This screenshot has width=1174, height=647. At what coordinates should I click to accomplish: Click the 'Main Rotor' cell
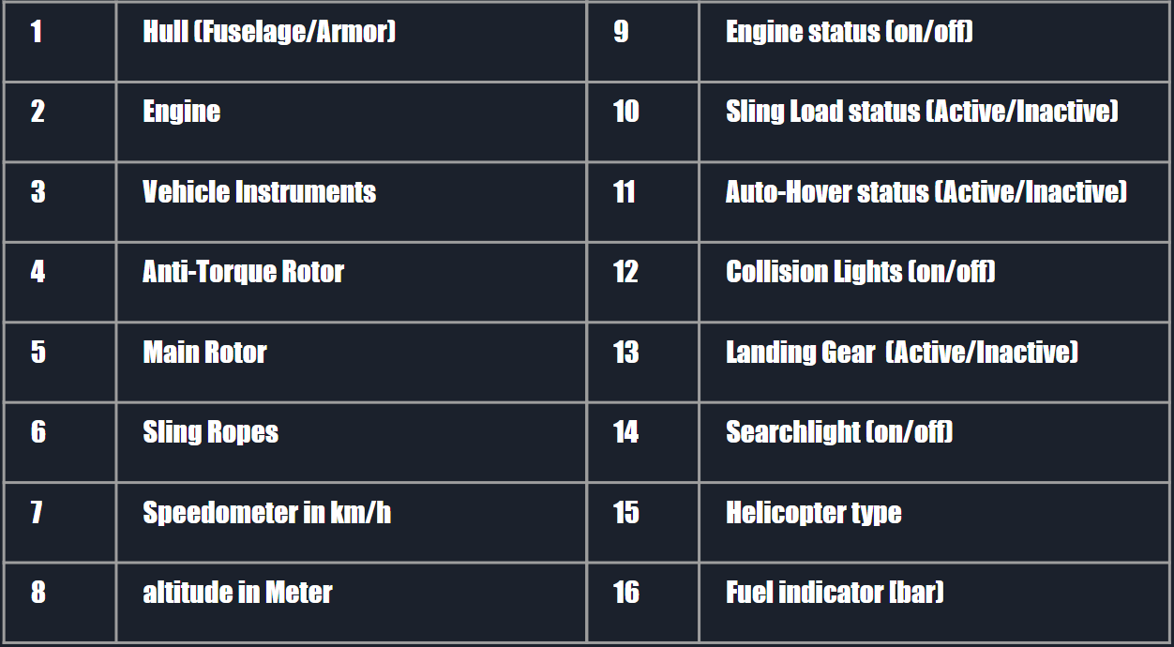tap(204, 352)
